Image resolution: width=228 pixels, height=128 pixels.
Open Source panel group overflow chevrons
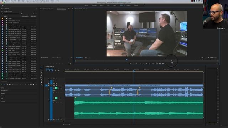click(72, 9)
